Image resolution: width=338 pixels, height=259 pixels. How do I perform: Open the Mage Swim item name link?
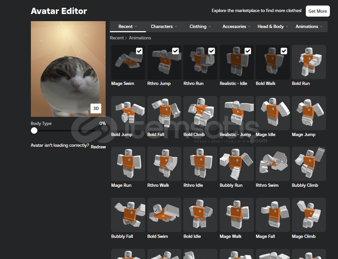(x=123, y=84)
